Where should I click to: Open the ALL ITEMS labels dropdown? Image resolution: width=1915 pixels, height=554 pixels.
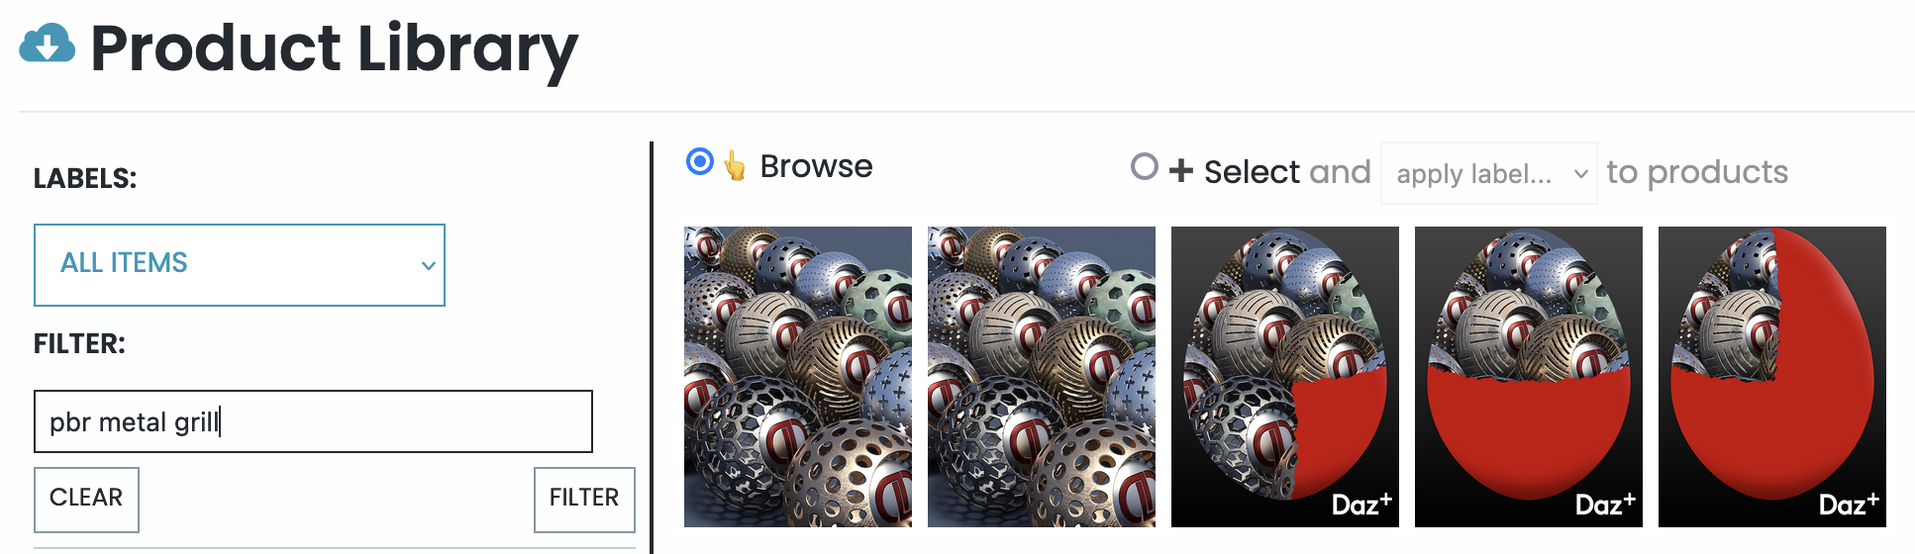240,264
